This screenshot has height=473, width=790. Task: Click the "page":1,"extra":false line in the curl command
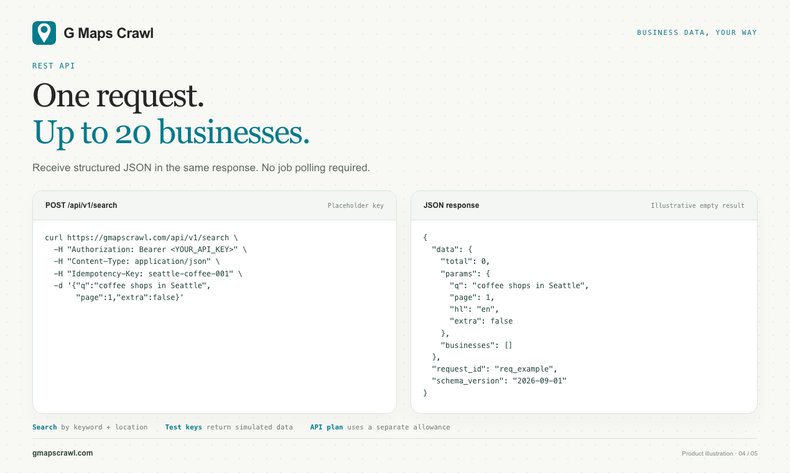pos(130,297)
